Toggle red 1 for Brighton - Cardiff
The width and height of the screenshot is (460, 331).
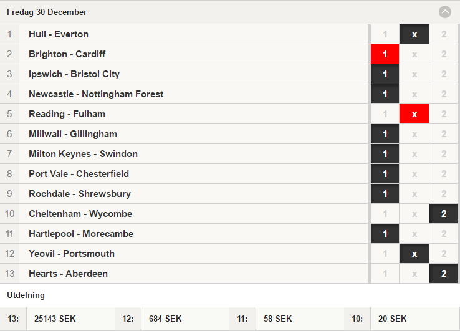click(x=385, y=54)
